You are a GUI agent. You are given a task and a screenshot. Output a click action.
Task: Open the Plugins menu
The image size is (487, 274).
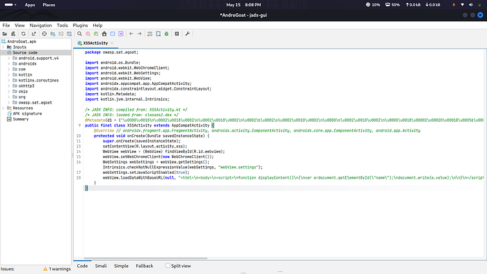coord(80,26)
